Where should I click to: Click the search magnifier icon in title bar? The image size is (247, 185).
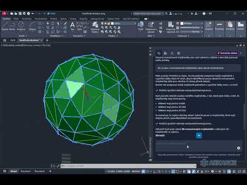click(x=166, y=13)
